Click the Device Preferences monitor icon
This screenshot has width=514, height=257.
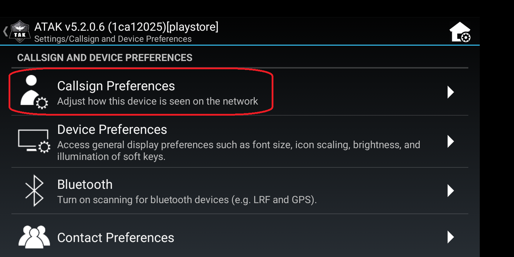(34, 141)
